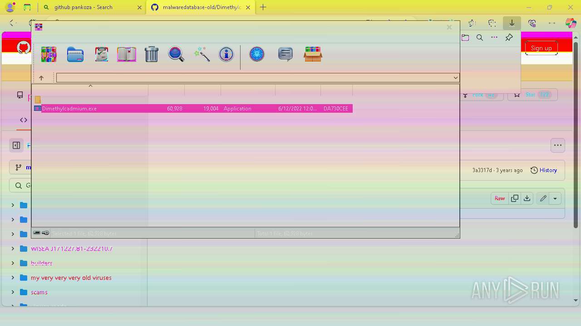
Task: Pin the Downloads popup
Action: [x=509, y=38]
